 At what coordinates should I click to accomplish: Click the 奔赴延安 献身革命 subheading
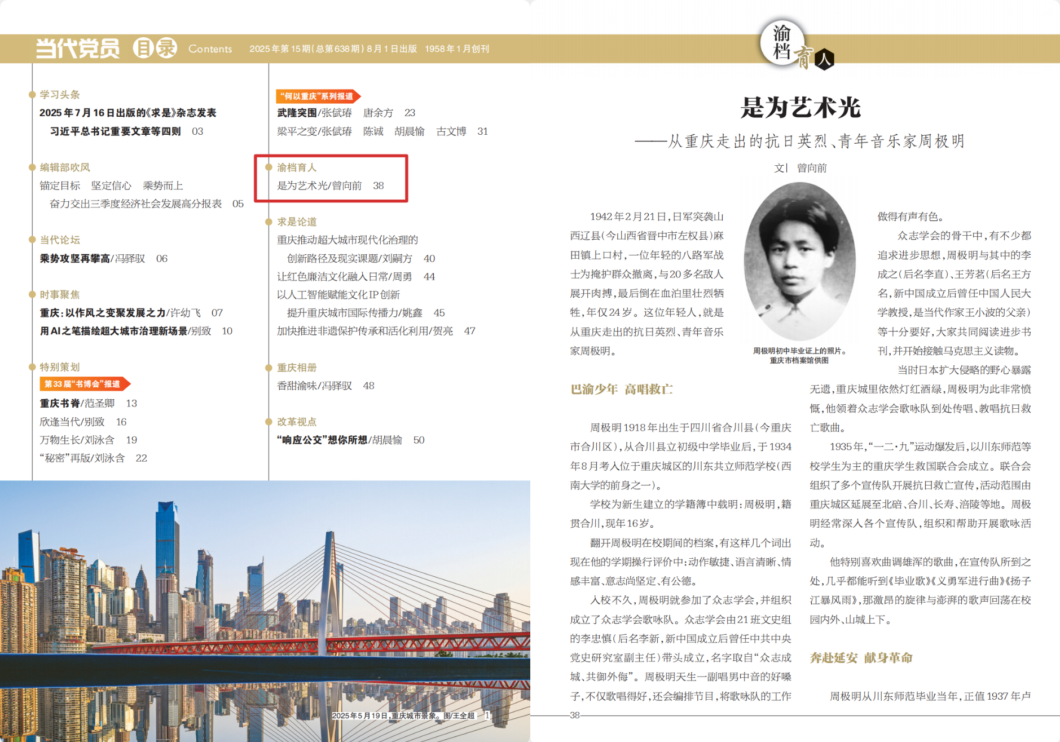pyautogui.click(x=861, y=657)
